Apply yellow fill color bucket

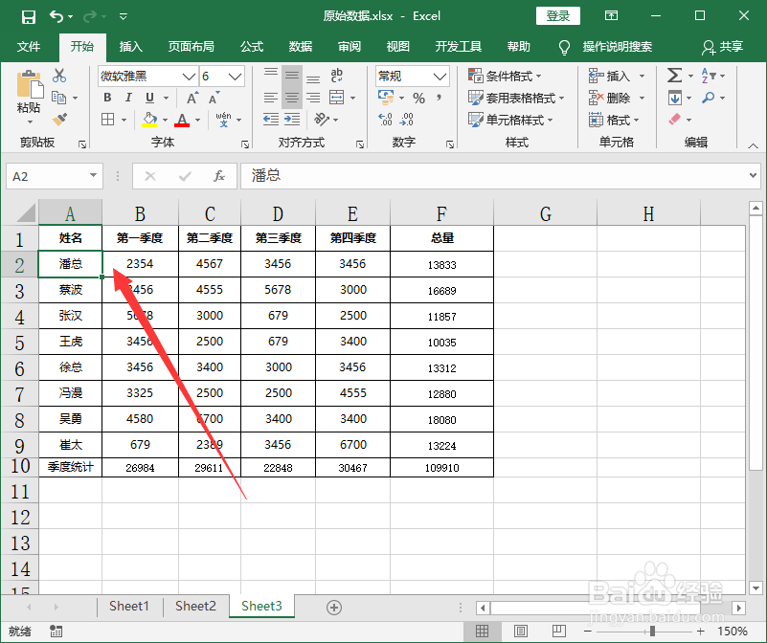tap(149, 120)
